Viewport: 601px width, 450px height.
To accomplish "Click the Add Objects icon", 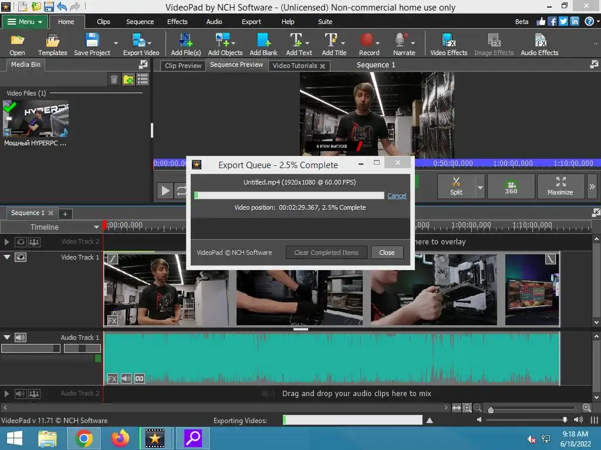I will (225, 44).
